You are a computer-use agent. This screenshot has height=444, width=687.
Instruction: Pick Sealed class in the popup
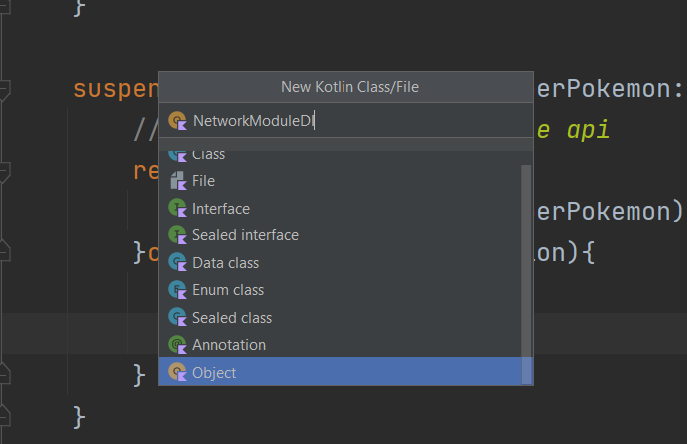232,318
